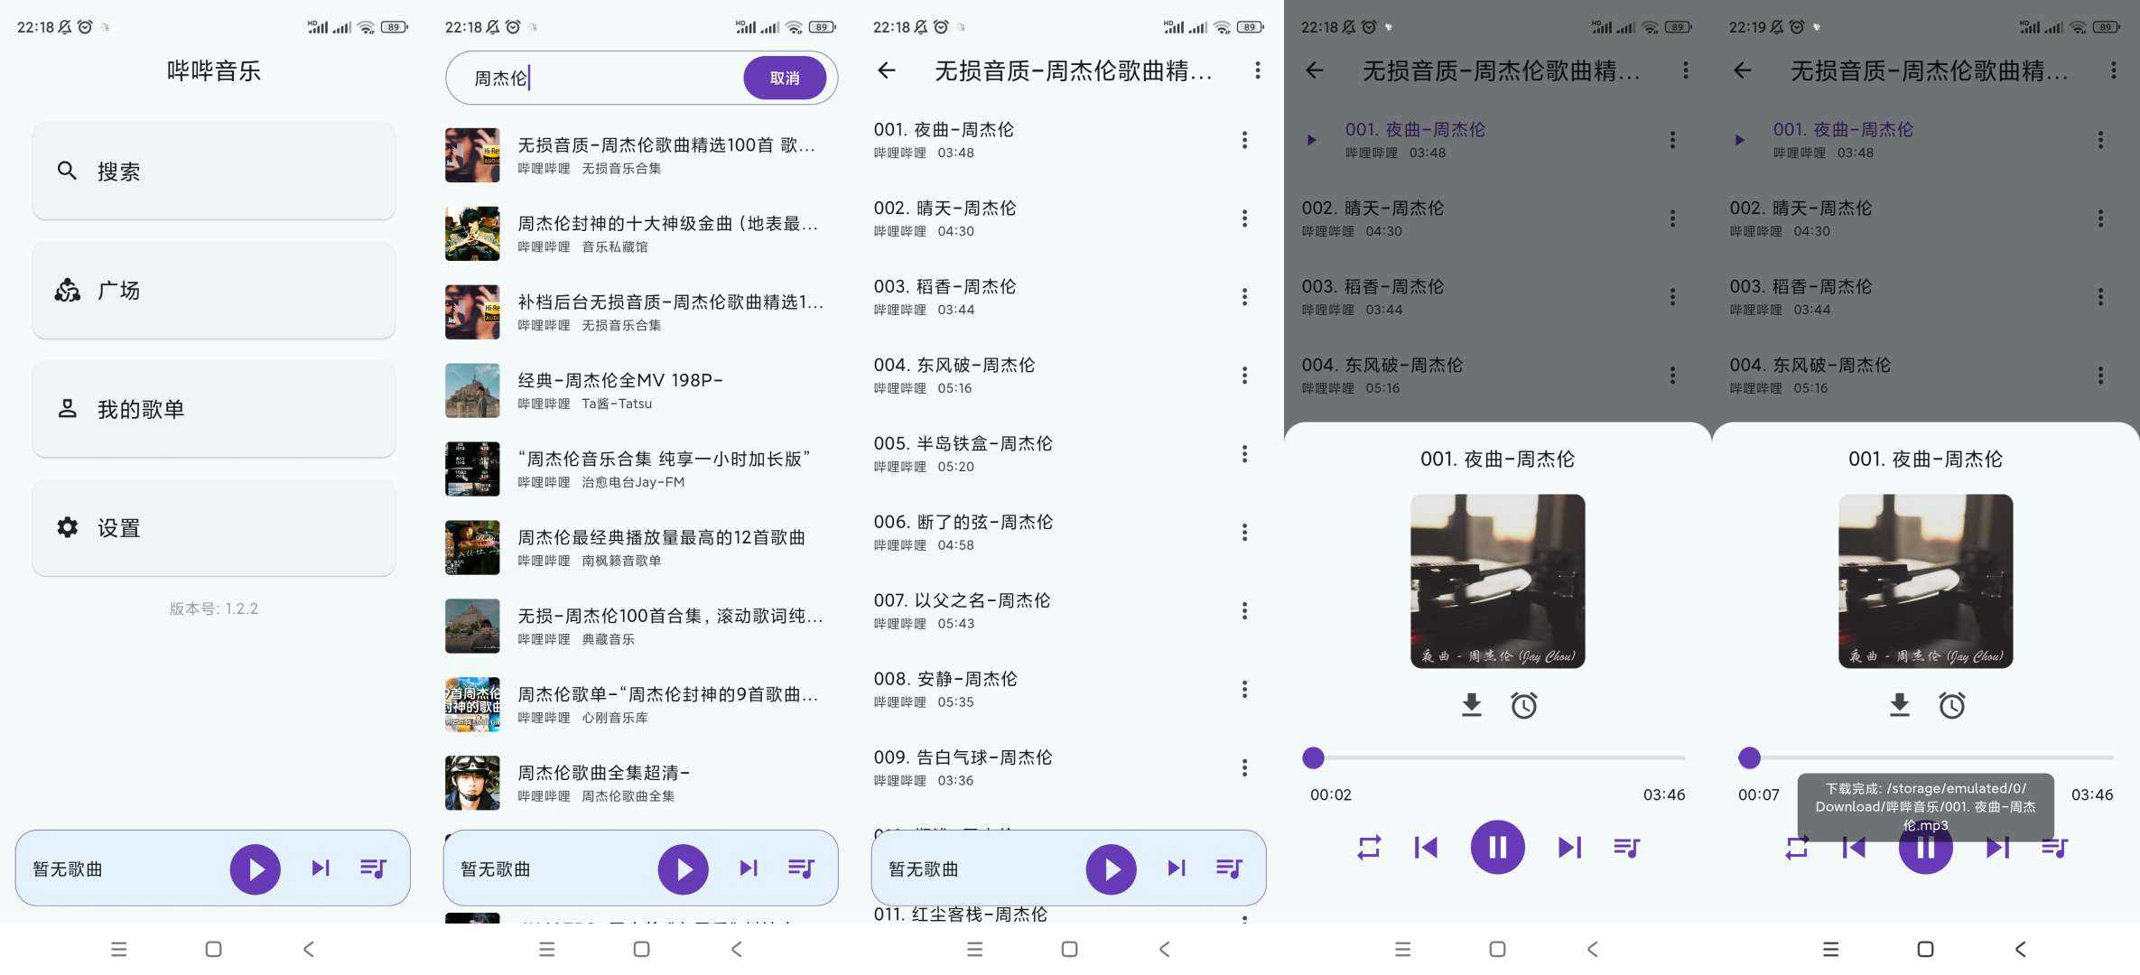
Task: Open result 经典-周杰伦全MV 198P-
Action: coord(641,391)
